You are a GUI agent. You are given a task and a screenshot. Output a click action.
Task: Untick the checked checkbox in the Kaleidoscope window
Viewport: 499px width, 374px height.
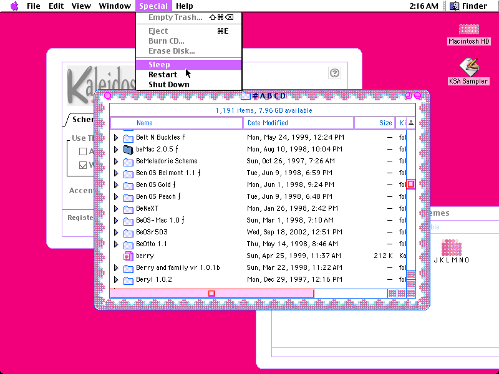pyautogui.click(x=83, y=165)
